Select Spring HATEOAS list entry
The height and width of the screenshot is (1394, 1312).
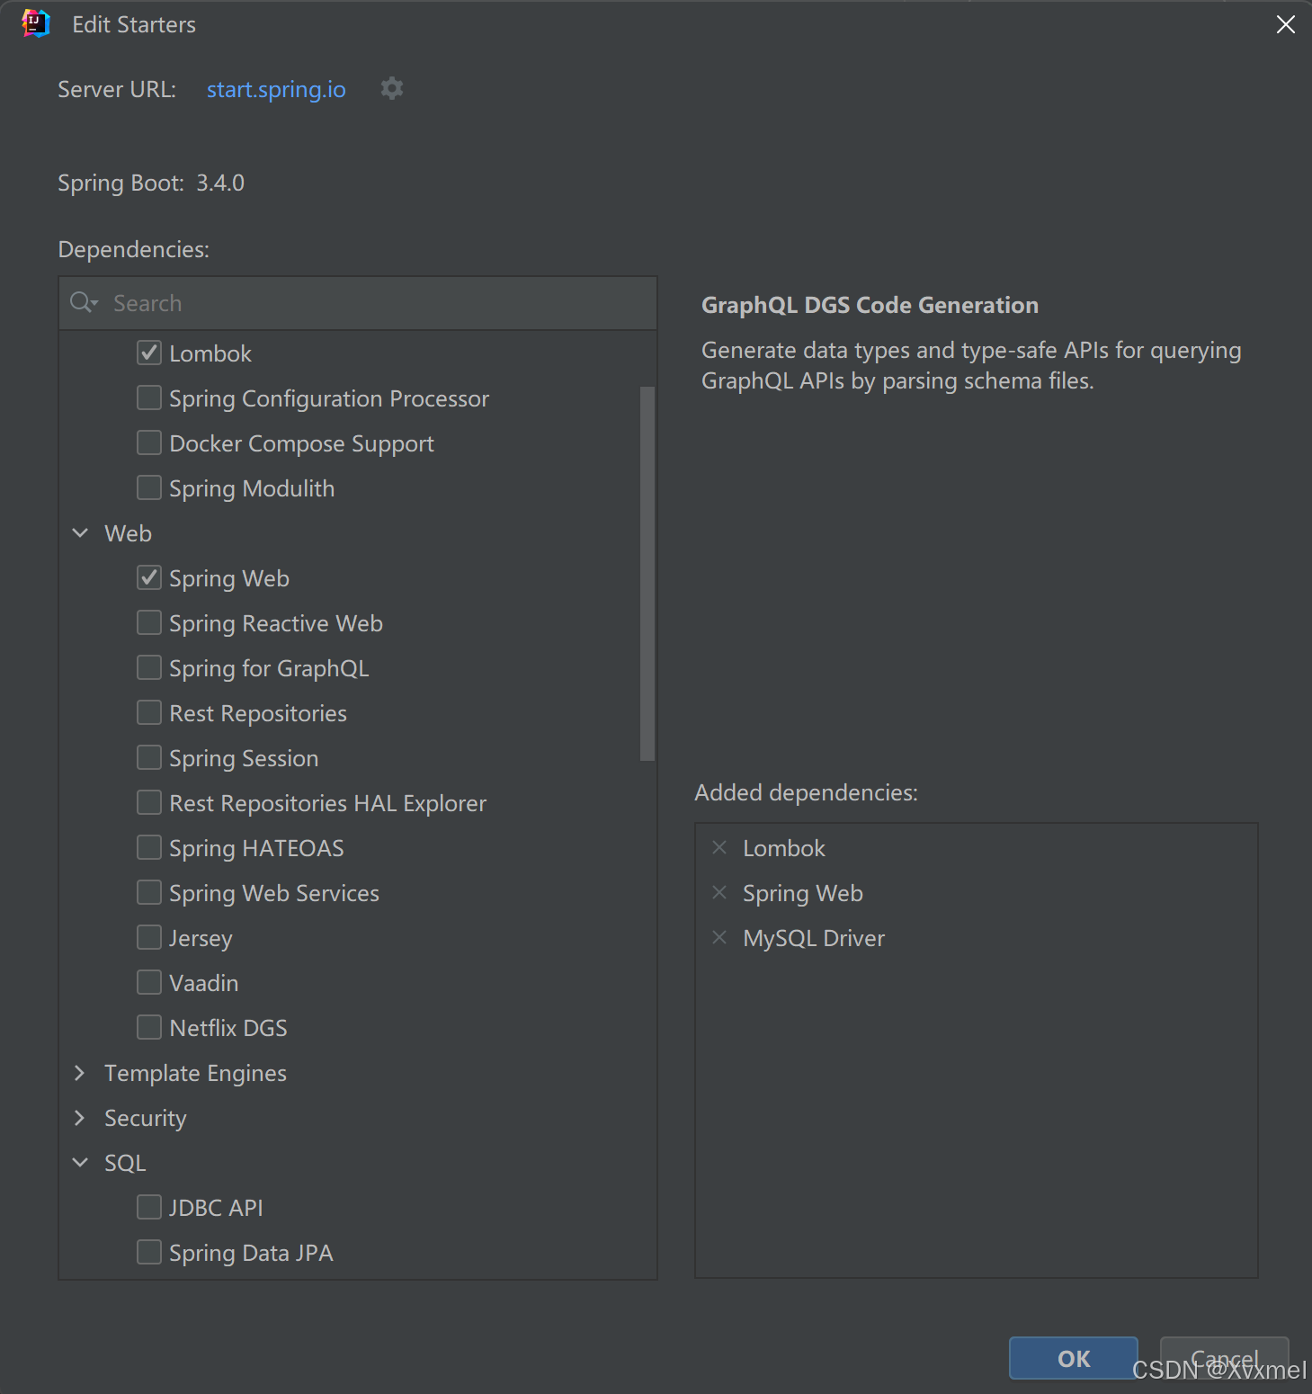(x=256, y=848)
